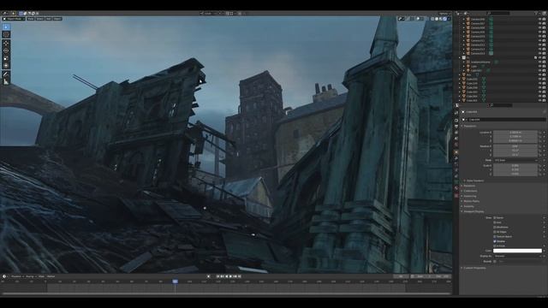Select the Rotate tool
Screen dimensions: 548x308
[x=6, y=50]
